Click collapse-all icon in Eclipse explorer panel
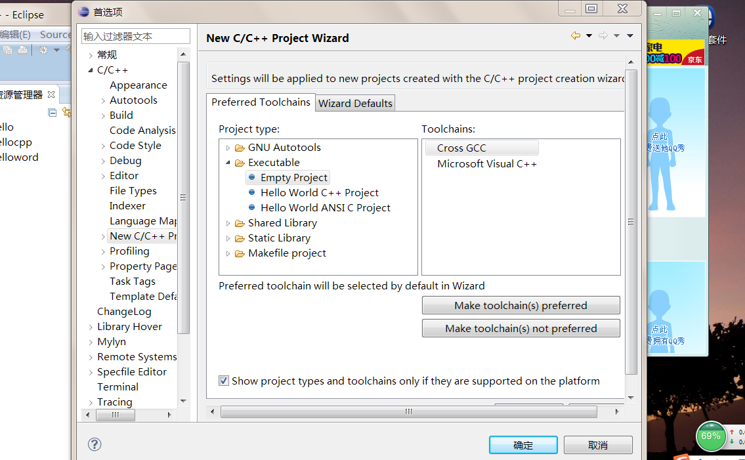This screenshot has height=460, width=745. [53, 113]
